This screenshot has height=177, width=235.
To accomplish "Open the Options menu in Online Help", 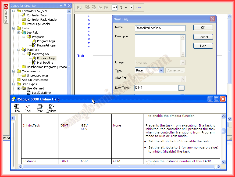I will pos(51,108).
